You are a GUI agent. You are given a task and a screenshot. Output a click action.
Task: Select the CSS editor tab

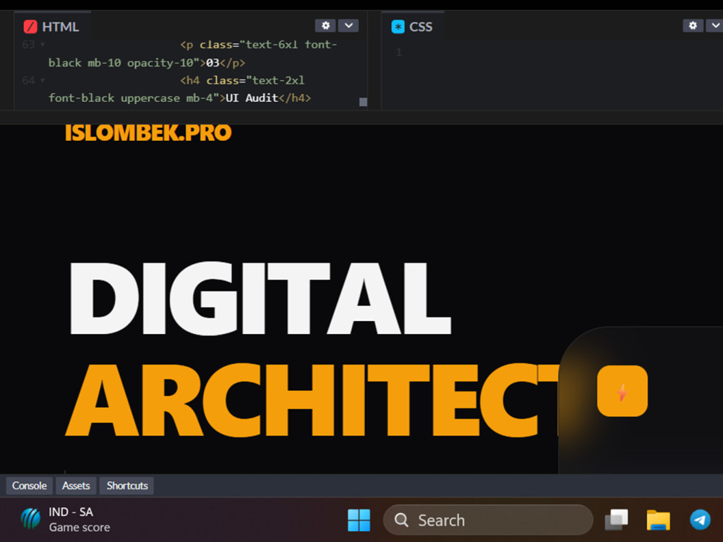point(412,27)
